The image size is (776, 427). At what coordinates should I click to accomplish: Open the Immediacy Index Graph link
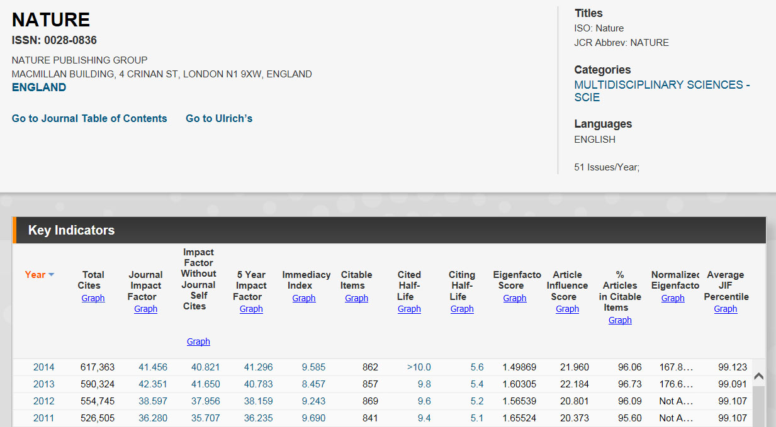pyautogui.click(x=304, y=298)
